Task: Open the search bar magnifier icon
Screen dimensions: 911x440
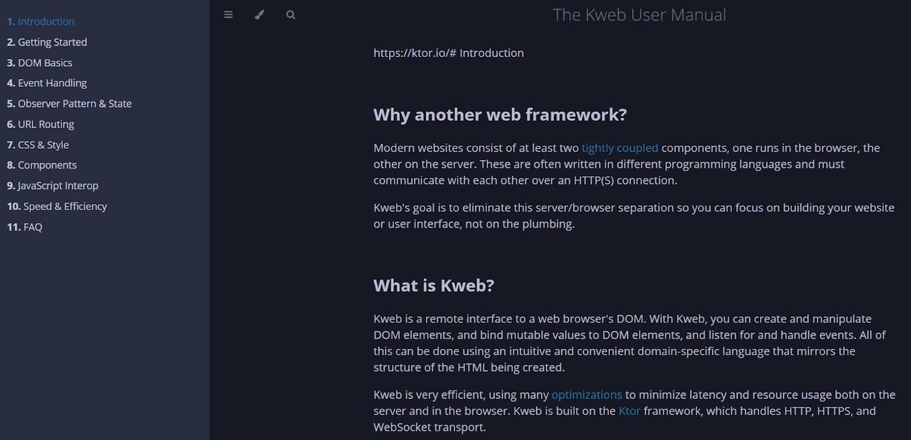Action: [x=291, y=15]
